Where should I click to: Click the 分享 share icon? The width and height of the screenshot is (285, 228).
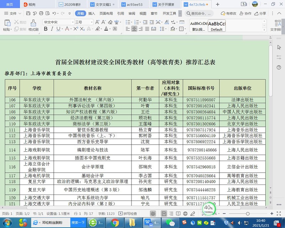pos(259,14)
